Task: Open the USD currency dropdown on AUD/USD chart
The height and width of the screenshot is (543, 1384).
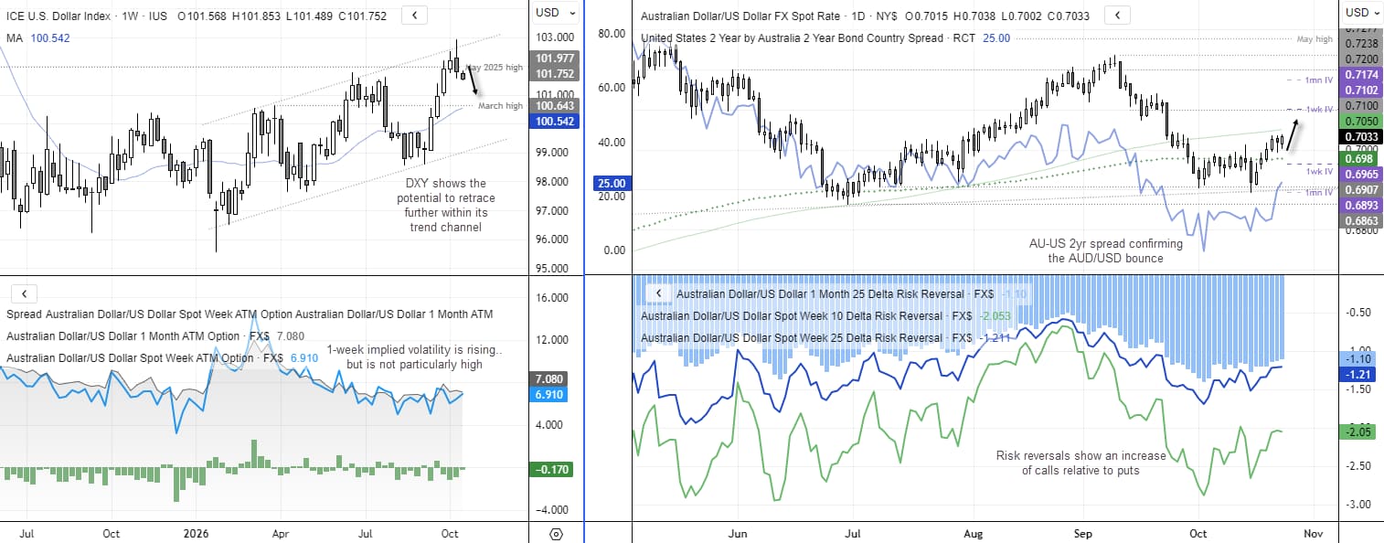Action: click(1360, 13)
